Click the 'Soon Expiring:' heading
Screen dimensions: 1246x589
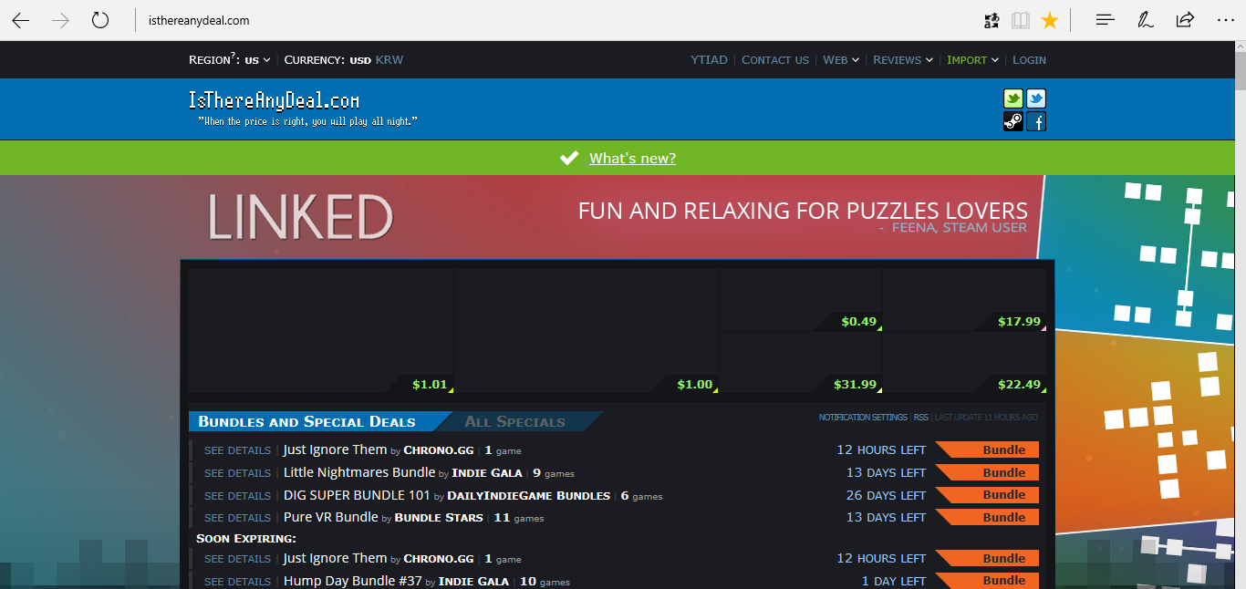coord(246,539)
